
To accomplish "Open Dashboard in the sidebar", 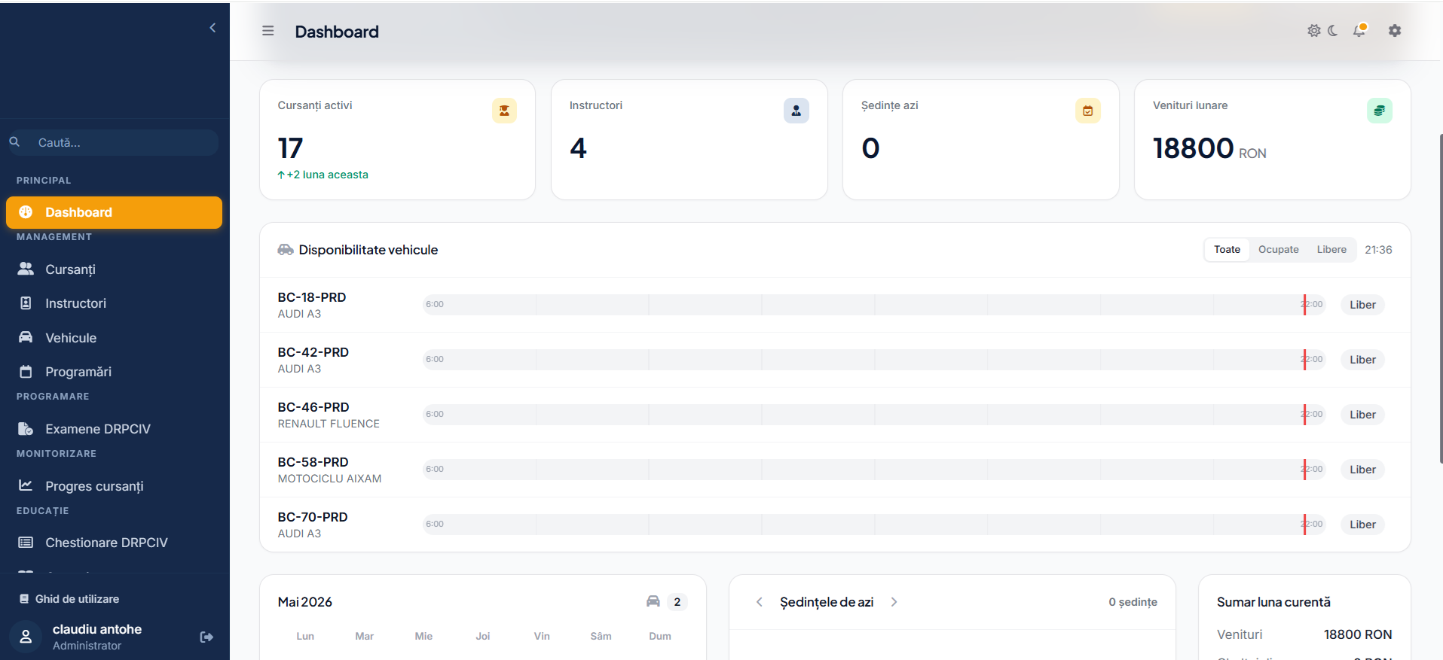I will [114, 212].
